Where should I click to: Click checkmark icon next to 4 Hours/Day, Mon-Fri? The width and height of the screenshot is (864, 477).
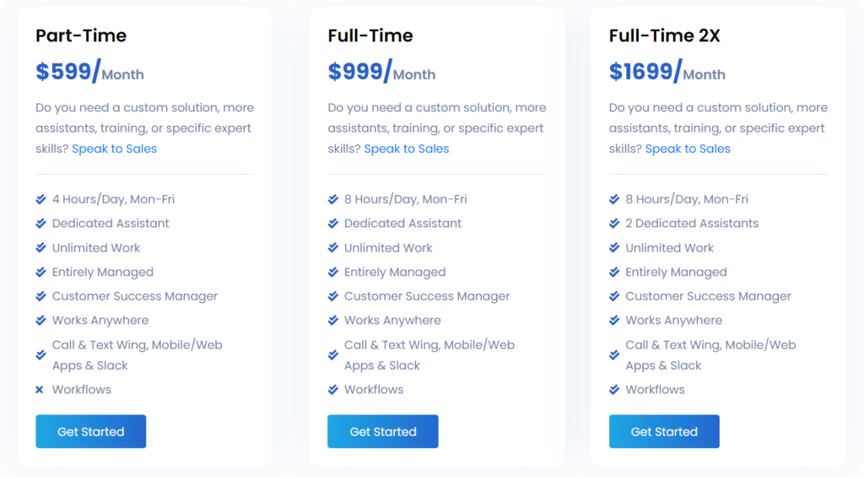click(x=40, y=199)
